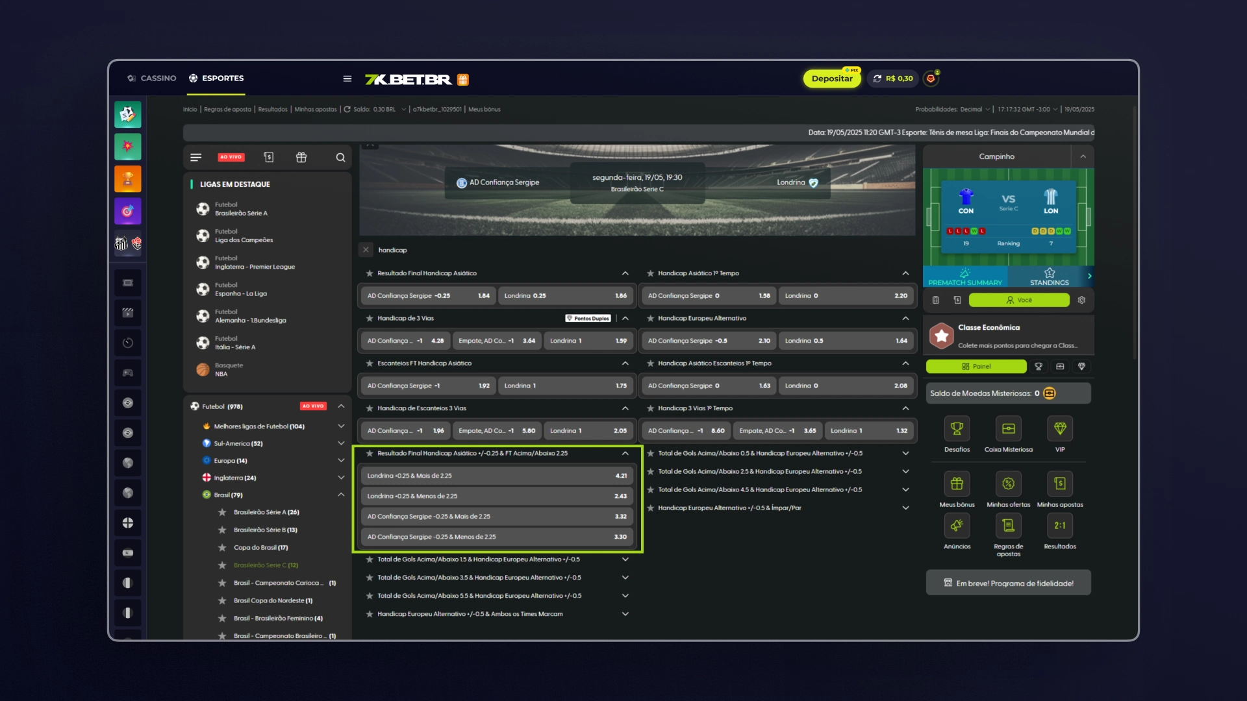The image size is (1247, 701).
Task: Open Meus bônus gift icon
Action: (957, 484)
